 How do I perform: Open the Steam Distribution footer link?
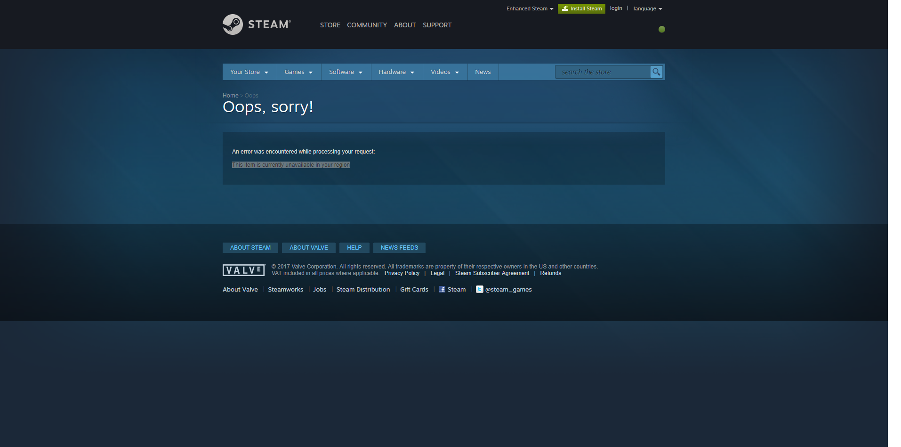(363, 289)
